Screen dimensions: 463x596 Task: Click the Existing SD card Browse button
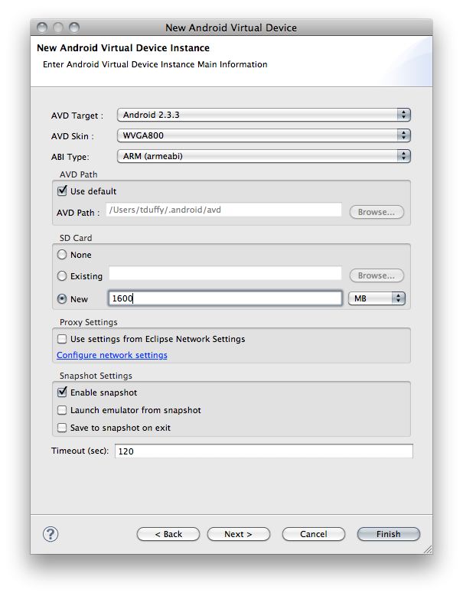pos(377,275)
